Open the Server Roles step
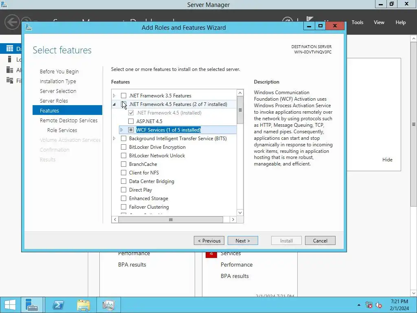The width and height of the screenshot is (417, 313). click(54, 101)
